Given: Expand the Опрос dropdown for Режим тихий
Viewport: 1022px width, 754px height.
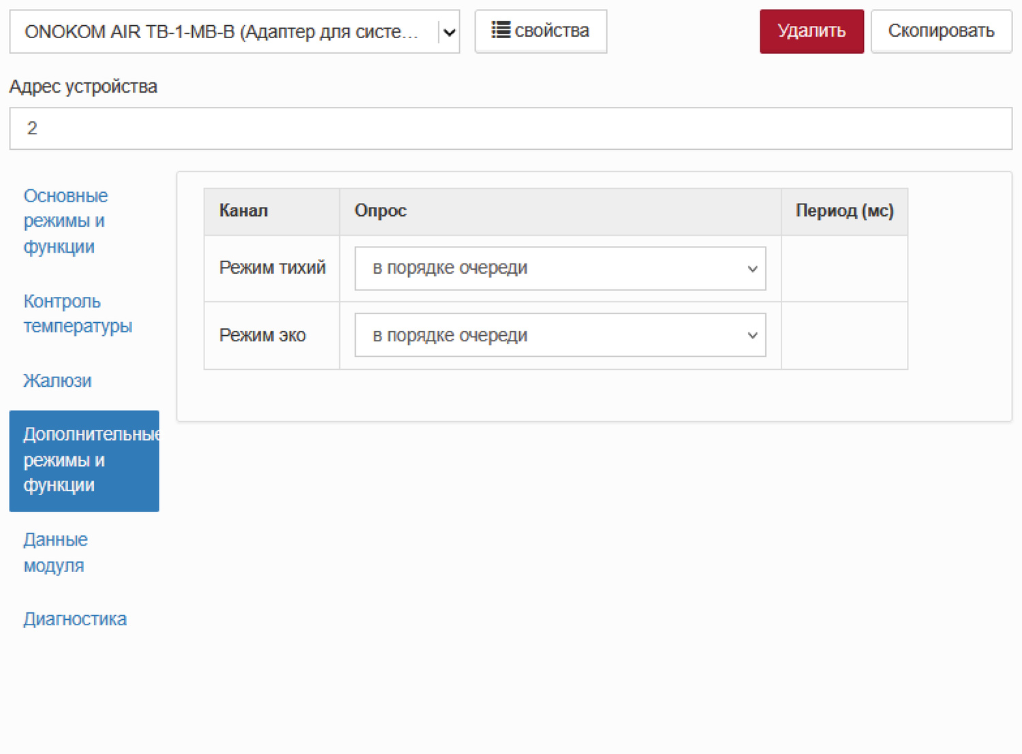Looking at the screenshot, I should pos(560,268).
